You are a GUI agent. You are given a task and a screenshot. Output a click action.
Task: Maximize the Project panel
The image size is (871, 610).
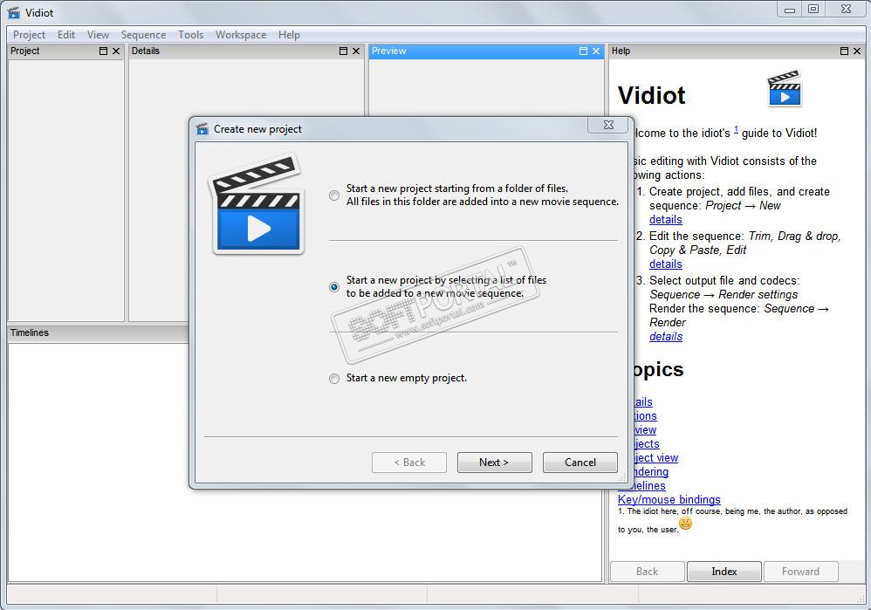(x=103, y=51)
